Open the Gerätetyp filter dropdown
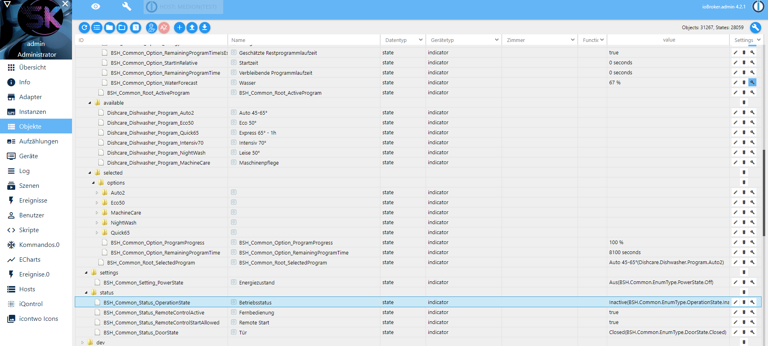 click(x=464, y=40)
